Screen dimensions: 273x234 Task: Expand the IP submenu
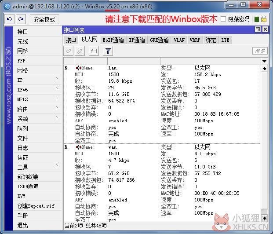click(x=57, y=79)
